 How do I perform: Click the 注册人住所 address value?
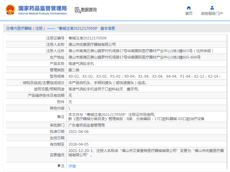point(141,51)
